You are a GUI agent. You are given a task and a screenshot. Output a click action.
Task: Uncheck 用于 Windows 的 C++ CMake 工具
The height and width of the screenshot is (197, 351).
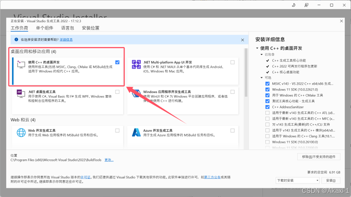tap(267, 95)
